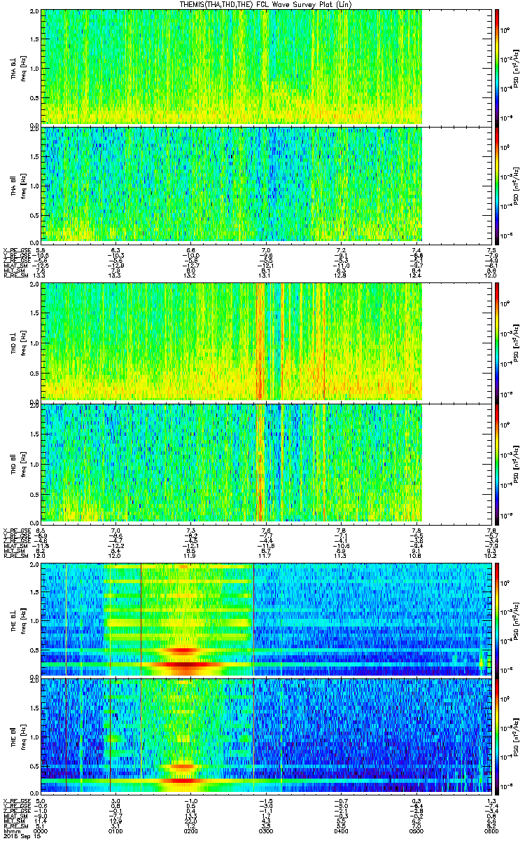525x841 pixels.
Task: Click the bright orange vertical burst in THD B-perpendicular
Action: (260, 341)
